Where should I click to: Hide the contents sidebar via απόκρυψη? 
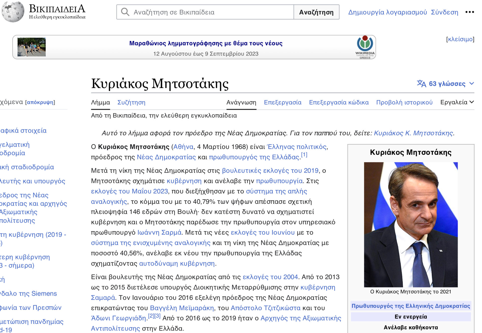(40, 102)
